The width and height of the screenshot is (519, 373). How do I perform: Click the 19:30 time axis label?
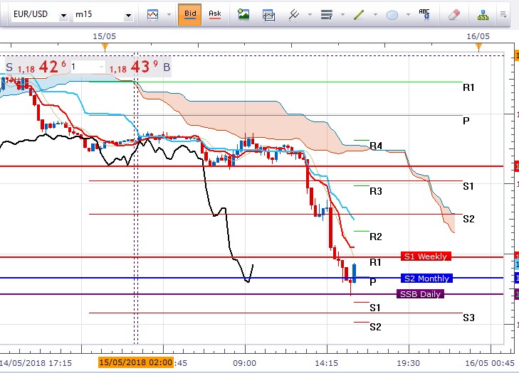click(x=408, y=363)
